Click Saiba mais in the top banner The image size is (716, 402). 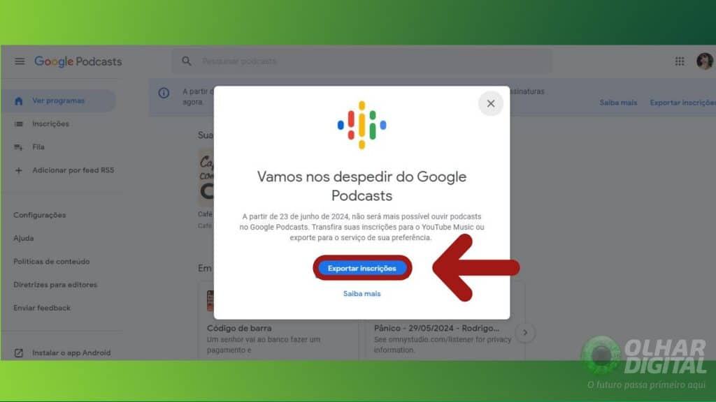618,103
